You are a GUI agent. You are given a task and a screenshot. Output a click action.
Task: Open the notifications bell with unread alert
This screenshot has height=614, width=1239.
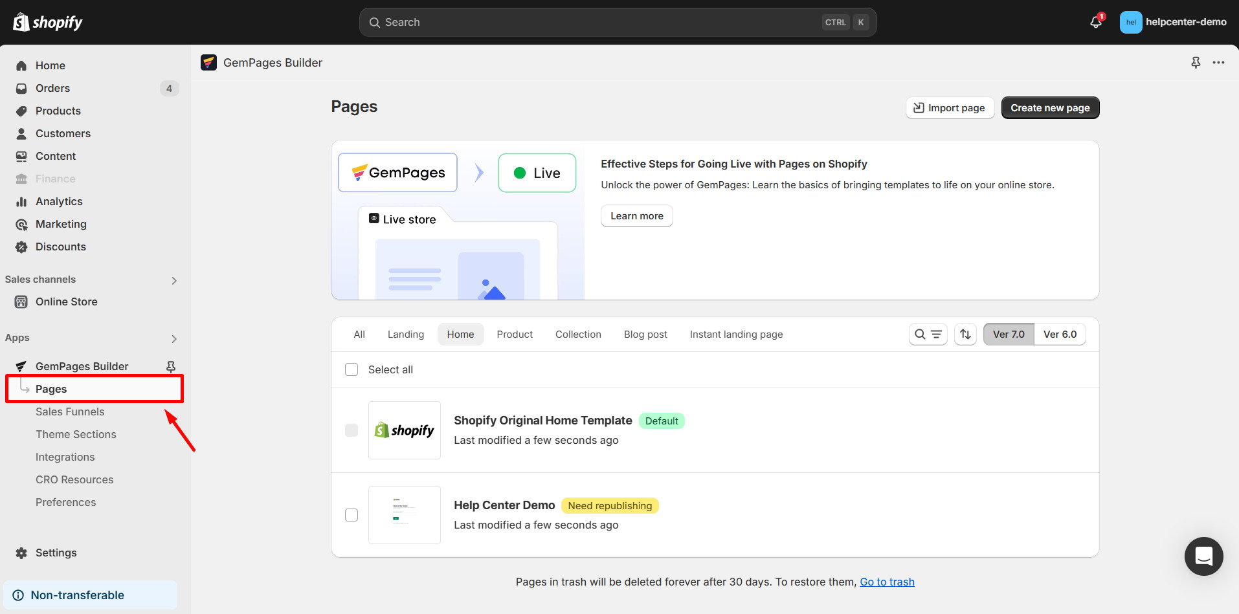click(1095, 21)
